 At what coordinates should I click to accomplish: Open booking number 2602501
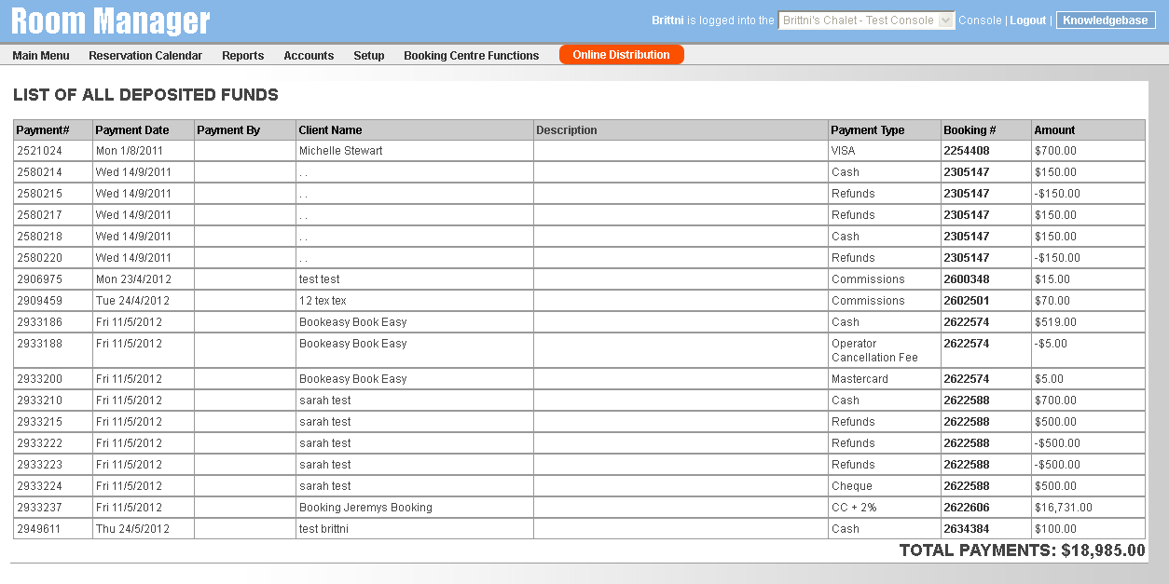pos(967,301)
